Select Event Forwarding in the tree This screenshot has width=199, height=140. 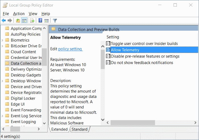pyautogui.click(x=26, y=110)
